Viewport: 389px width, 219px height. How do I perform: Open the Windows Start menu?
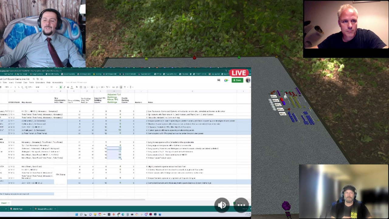pyautogui.click(x=77, y=214)
